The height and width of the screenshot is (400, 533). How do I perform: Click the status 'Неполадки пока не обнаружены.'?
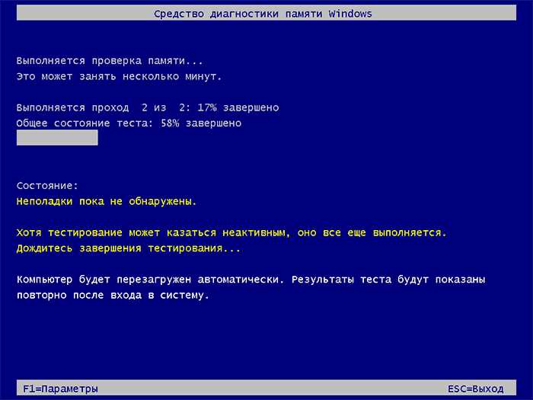click(107, 201)
